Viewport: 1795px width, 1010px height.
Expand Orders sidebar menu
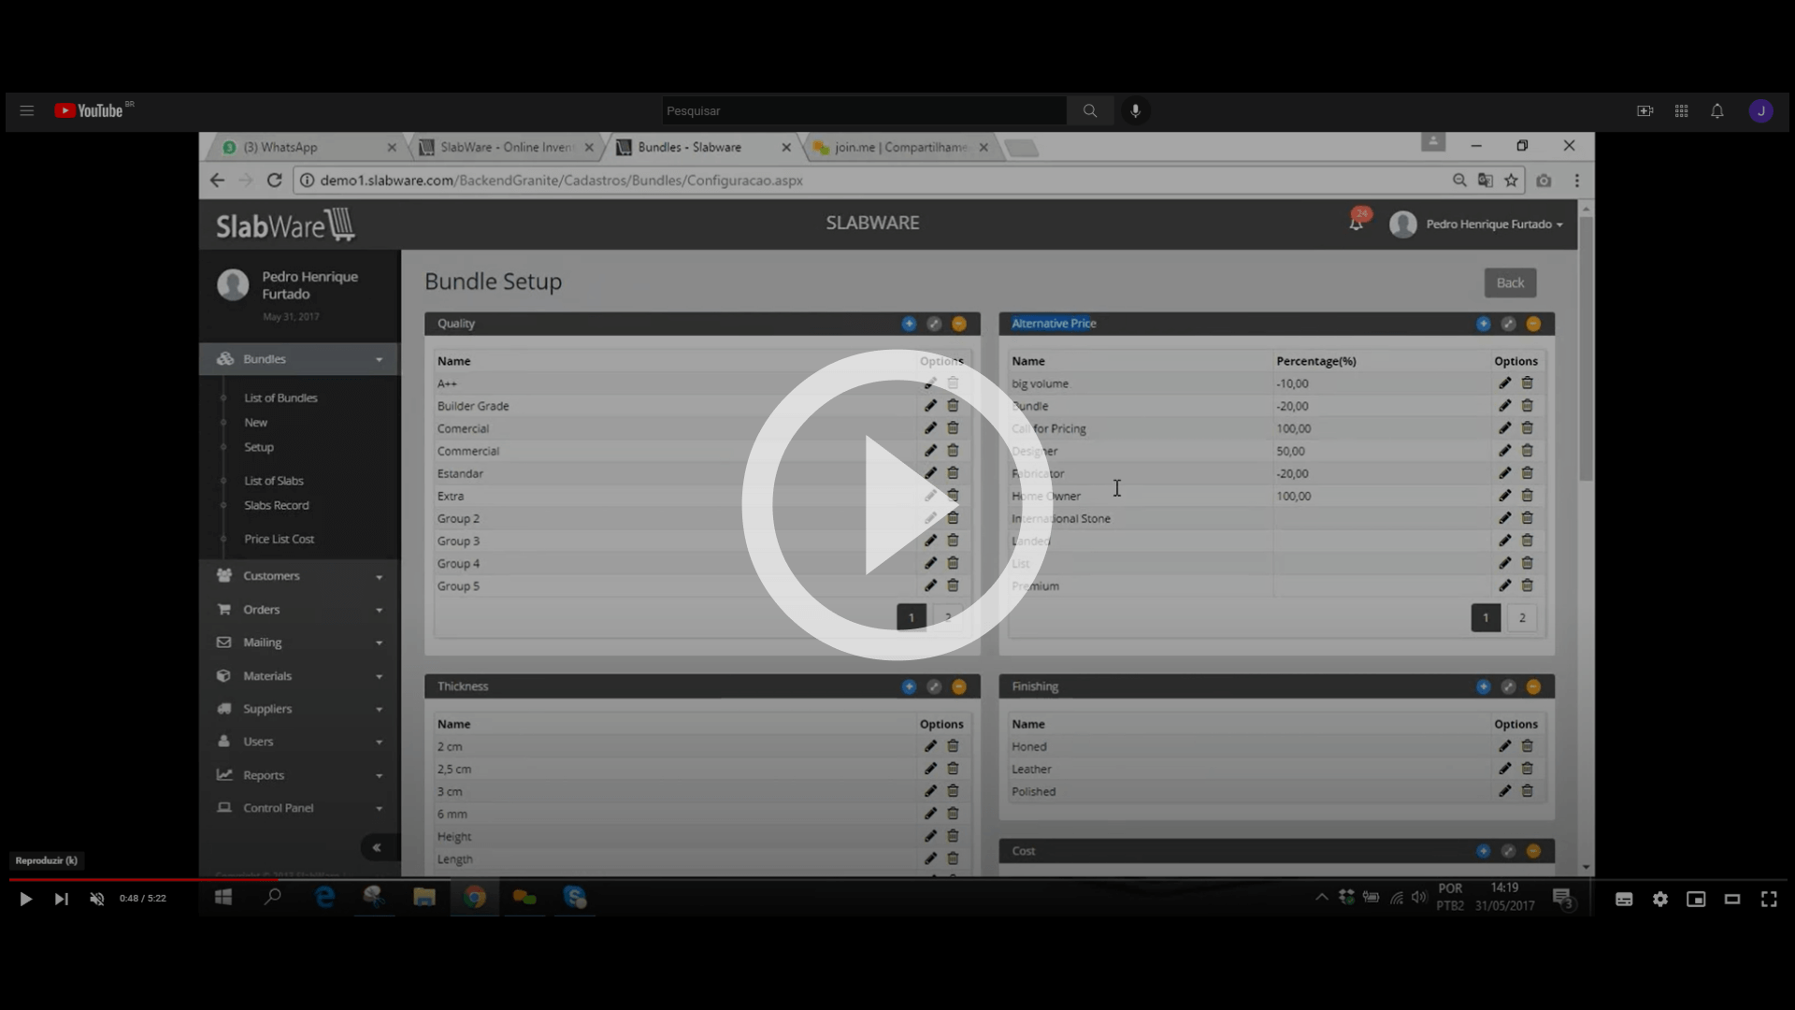click(299, 610)
